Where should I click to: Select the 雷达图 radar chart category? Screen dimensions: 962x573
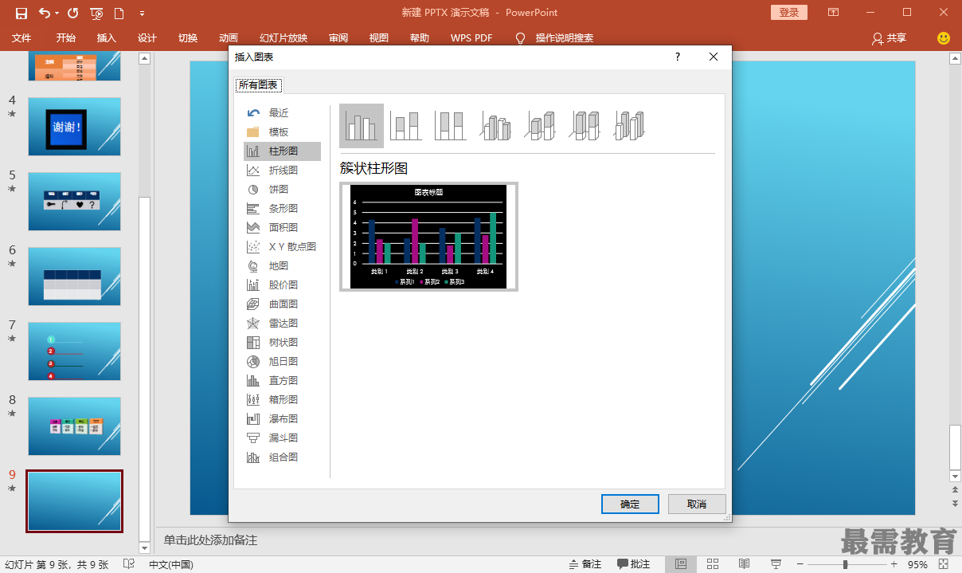282,324
